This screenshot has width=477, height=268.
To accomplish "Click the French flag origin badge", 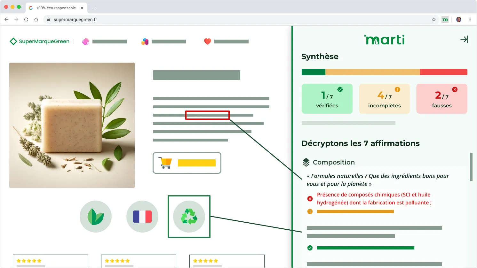I will click(x=142, y=216).
